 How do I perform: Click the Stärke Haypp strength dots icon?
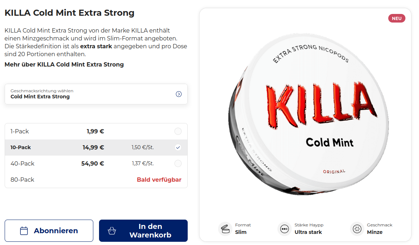point(285,229)
